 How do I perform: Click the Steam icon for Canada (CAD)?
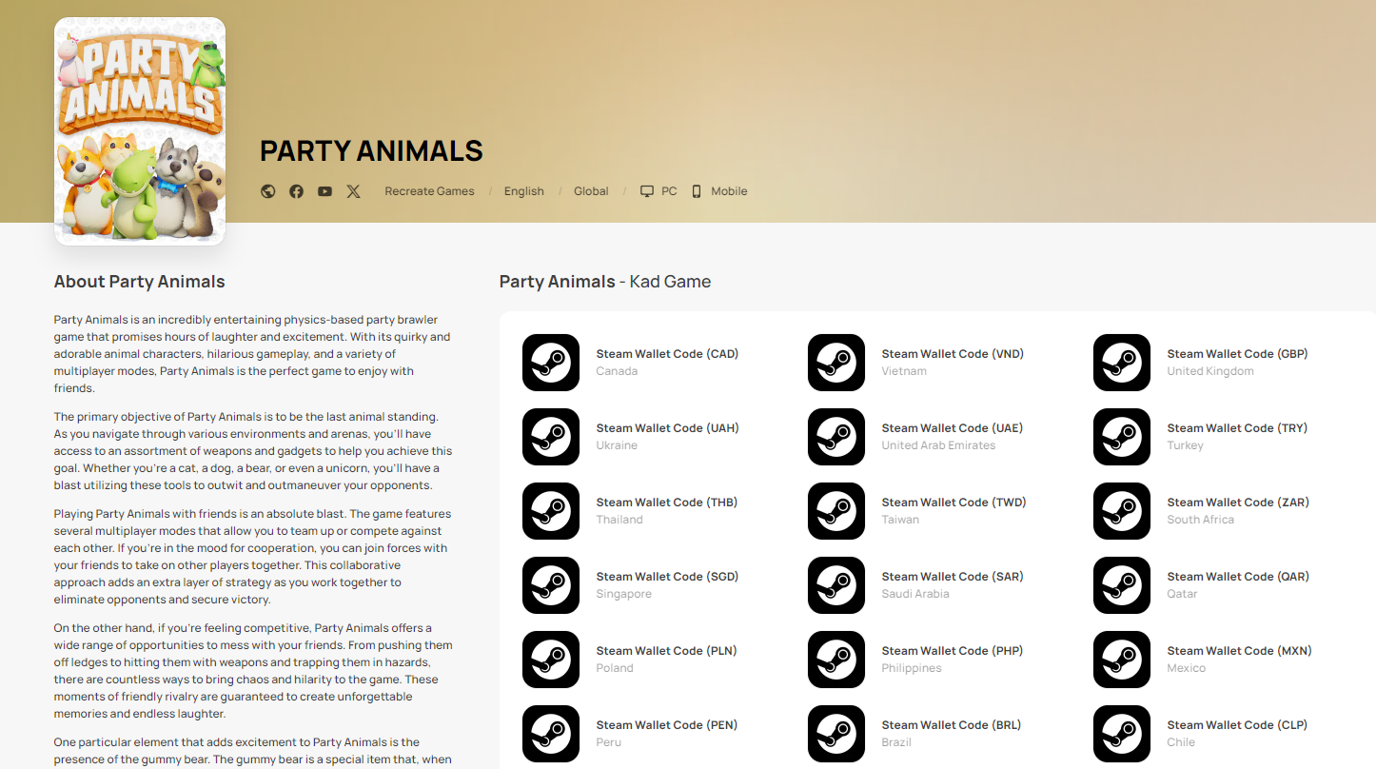(551, 363)
